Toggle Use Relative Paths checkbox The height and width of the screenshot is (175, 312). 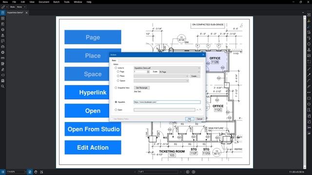tap(112, 119)
